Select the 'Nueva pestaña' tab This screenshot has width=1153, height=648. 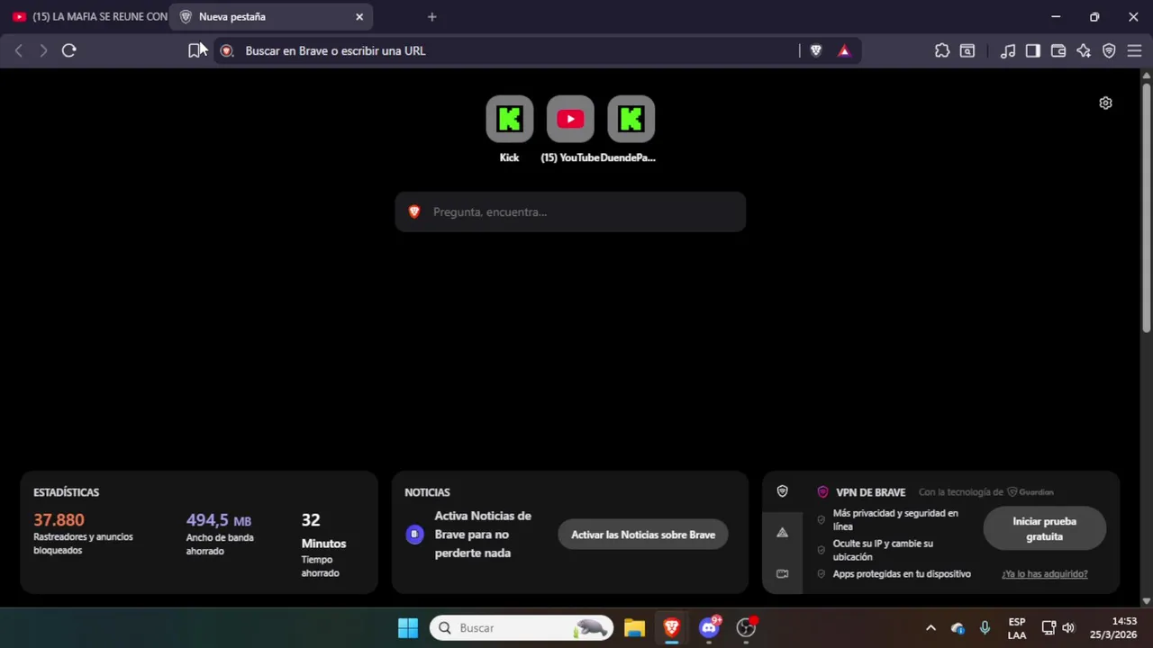270,16
